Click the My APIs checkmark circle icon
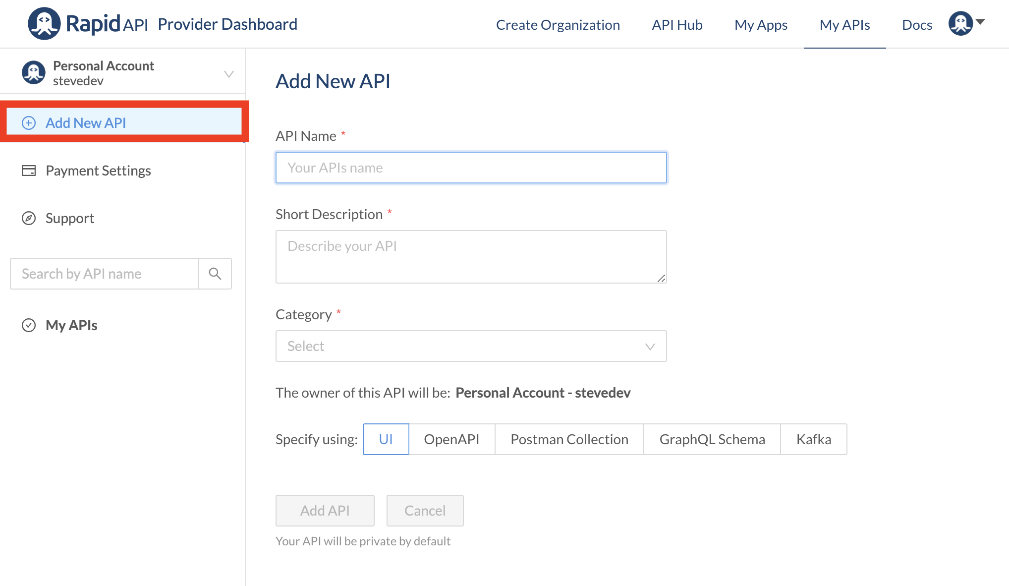This screenshot has width=1009, height=586. click(x=29, y=325)
